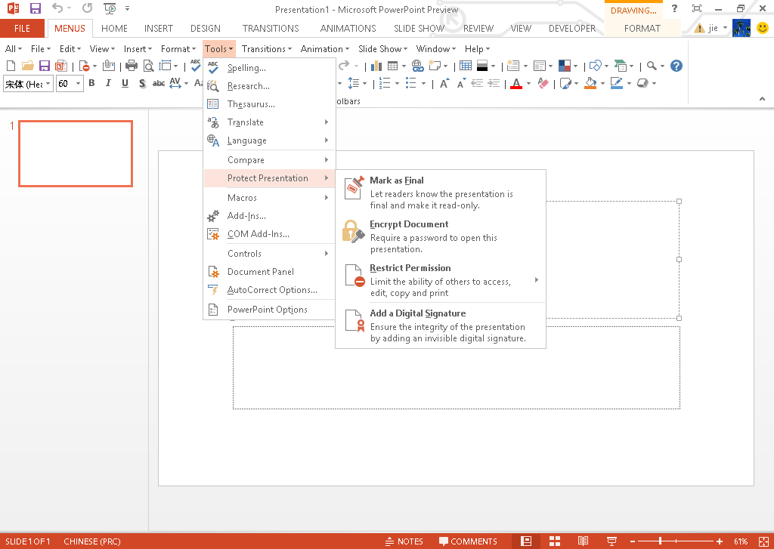The image size is (774, 549).
Task: Click the Increase Indent icon
Action: click(x=494, y=83)
